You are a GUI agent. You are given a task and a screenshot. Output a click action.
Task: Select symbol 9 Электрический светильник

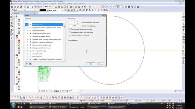coord(44,48)
